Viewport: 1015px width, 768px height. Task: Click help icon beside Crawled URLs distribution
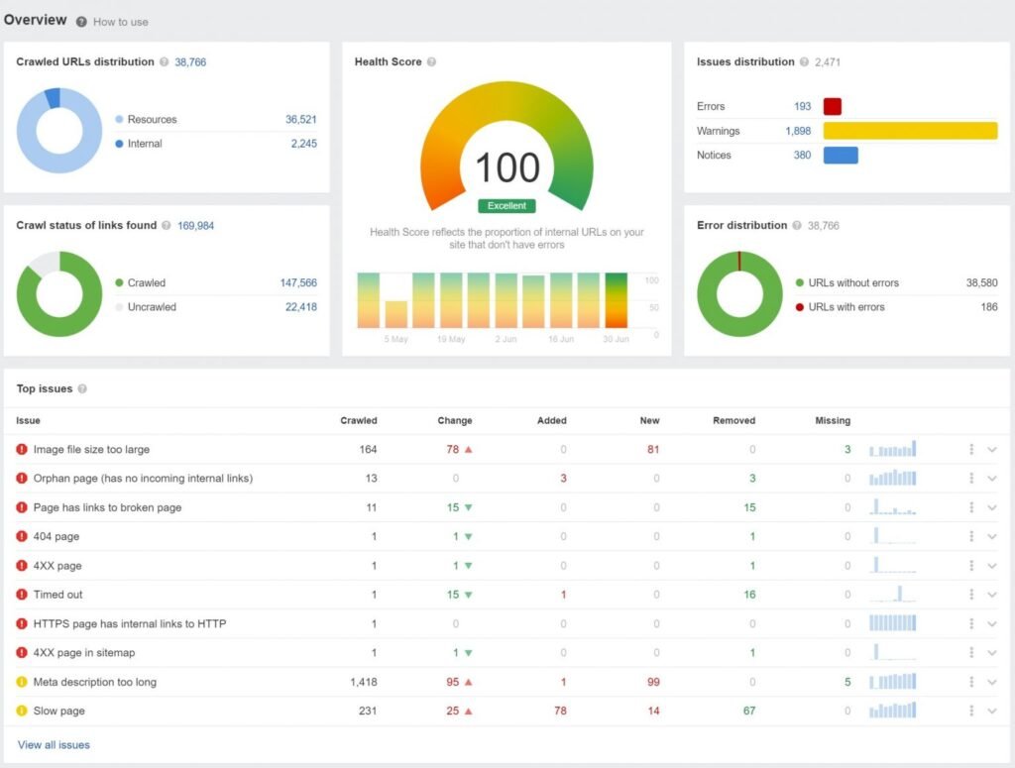[x=165, y=62]
